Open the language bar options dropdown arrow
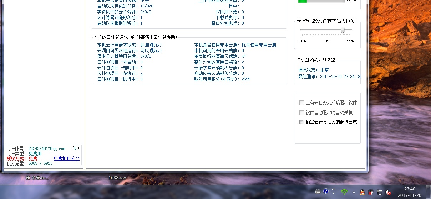The width and height of the screenshot is (431, 199). point(334,194)
